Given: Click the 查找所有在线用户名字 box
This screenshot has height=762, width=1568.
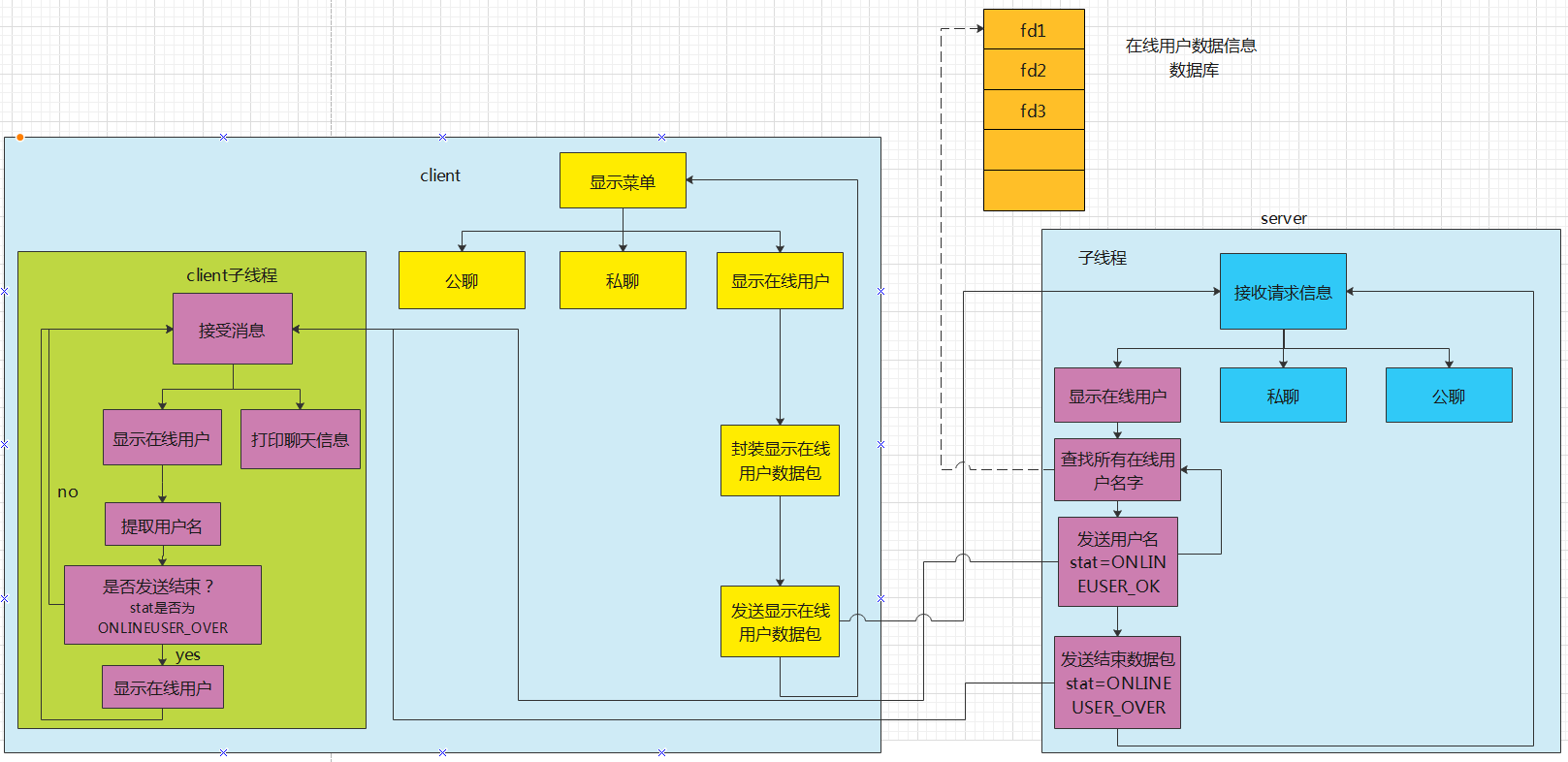Looking at the screenshot, I should coord(1117,470).
